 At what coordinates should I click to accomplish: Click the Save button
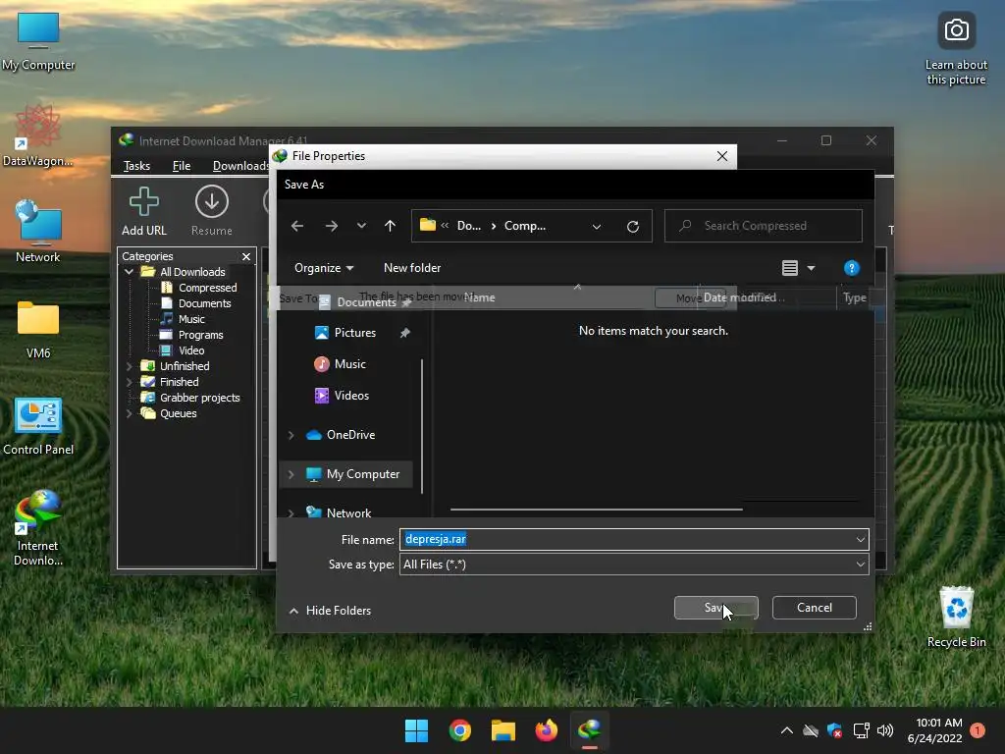[715, 608]
